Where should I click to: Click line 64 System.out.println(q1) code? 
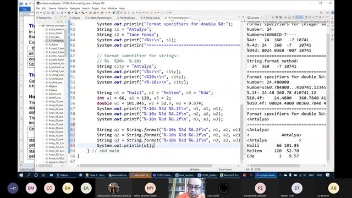pyautogui.click(x=125, y=145)
